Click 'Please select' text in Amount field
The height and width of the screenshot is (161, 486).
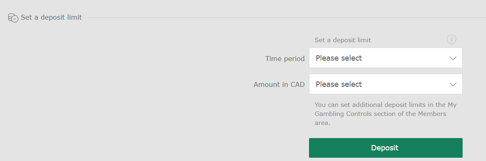point(339,84)
